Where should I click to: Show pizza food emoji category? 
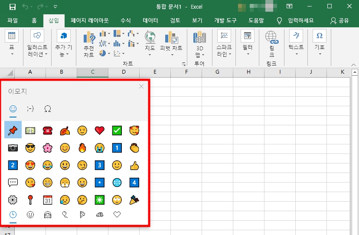(82, 215)
